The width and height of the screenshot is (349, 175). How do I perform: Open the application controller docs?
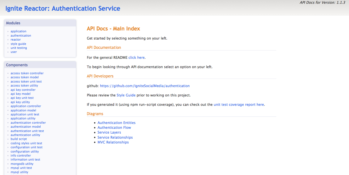(x=26, y=106)
